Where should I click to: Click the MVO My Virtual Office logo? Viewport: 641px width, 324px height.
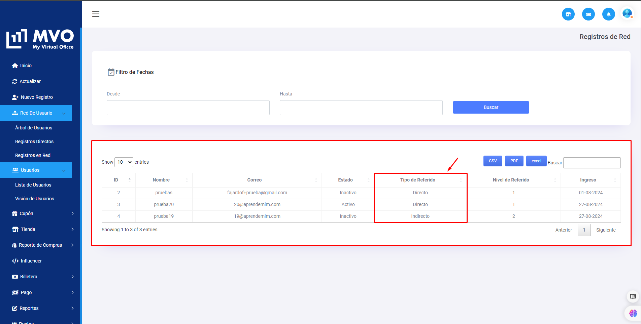pyautogui.click(x=40, y=39)
